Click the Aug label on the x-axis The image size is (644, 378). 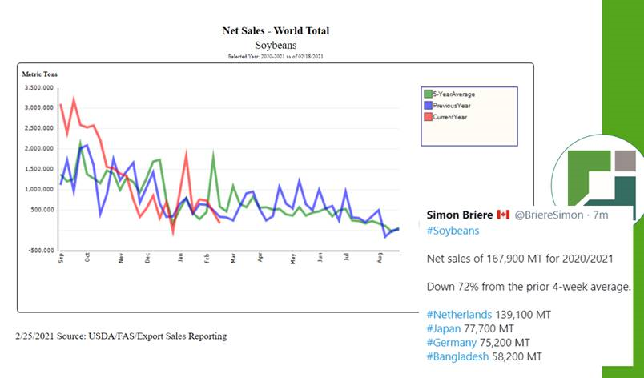click(x=380, y=258)
